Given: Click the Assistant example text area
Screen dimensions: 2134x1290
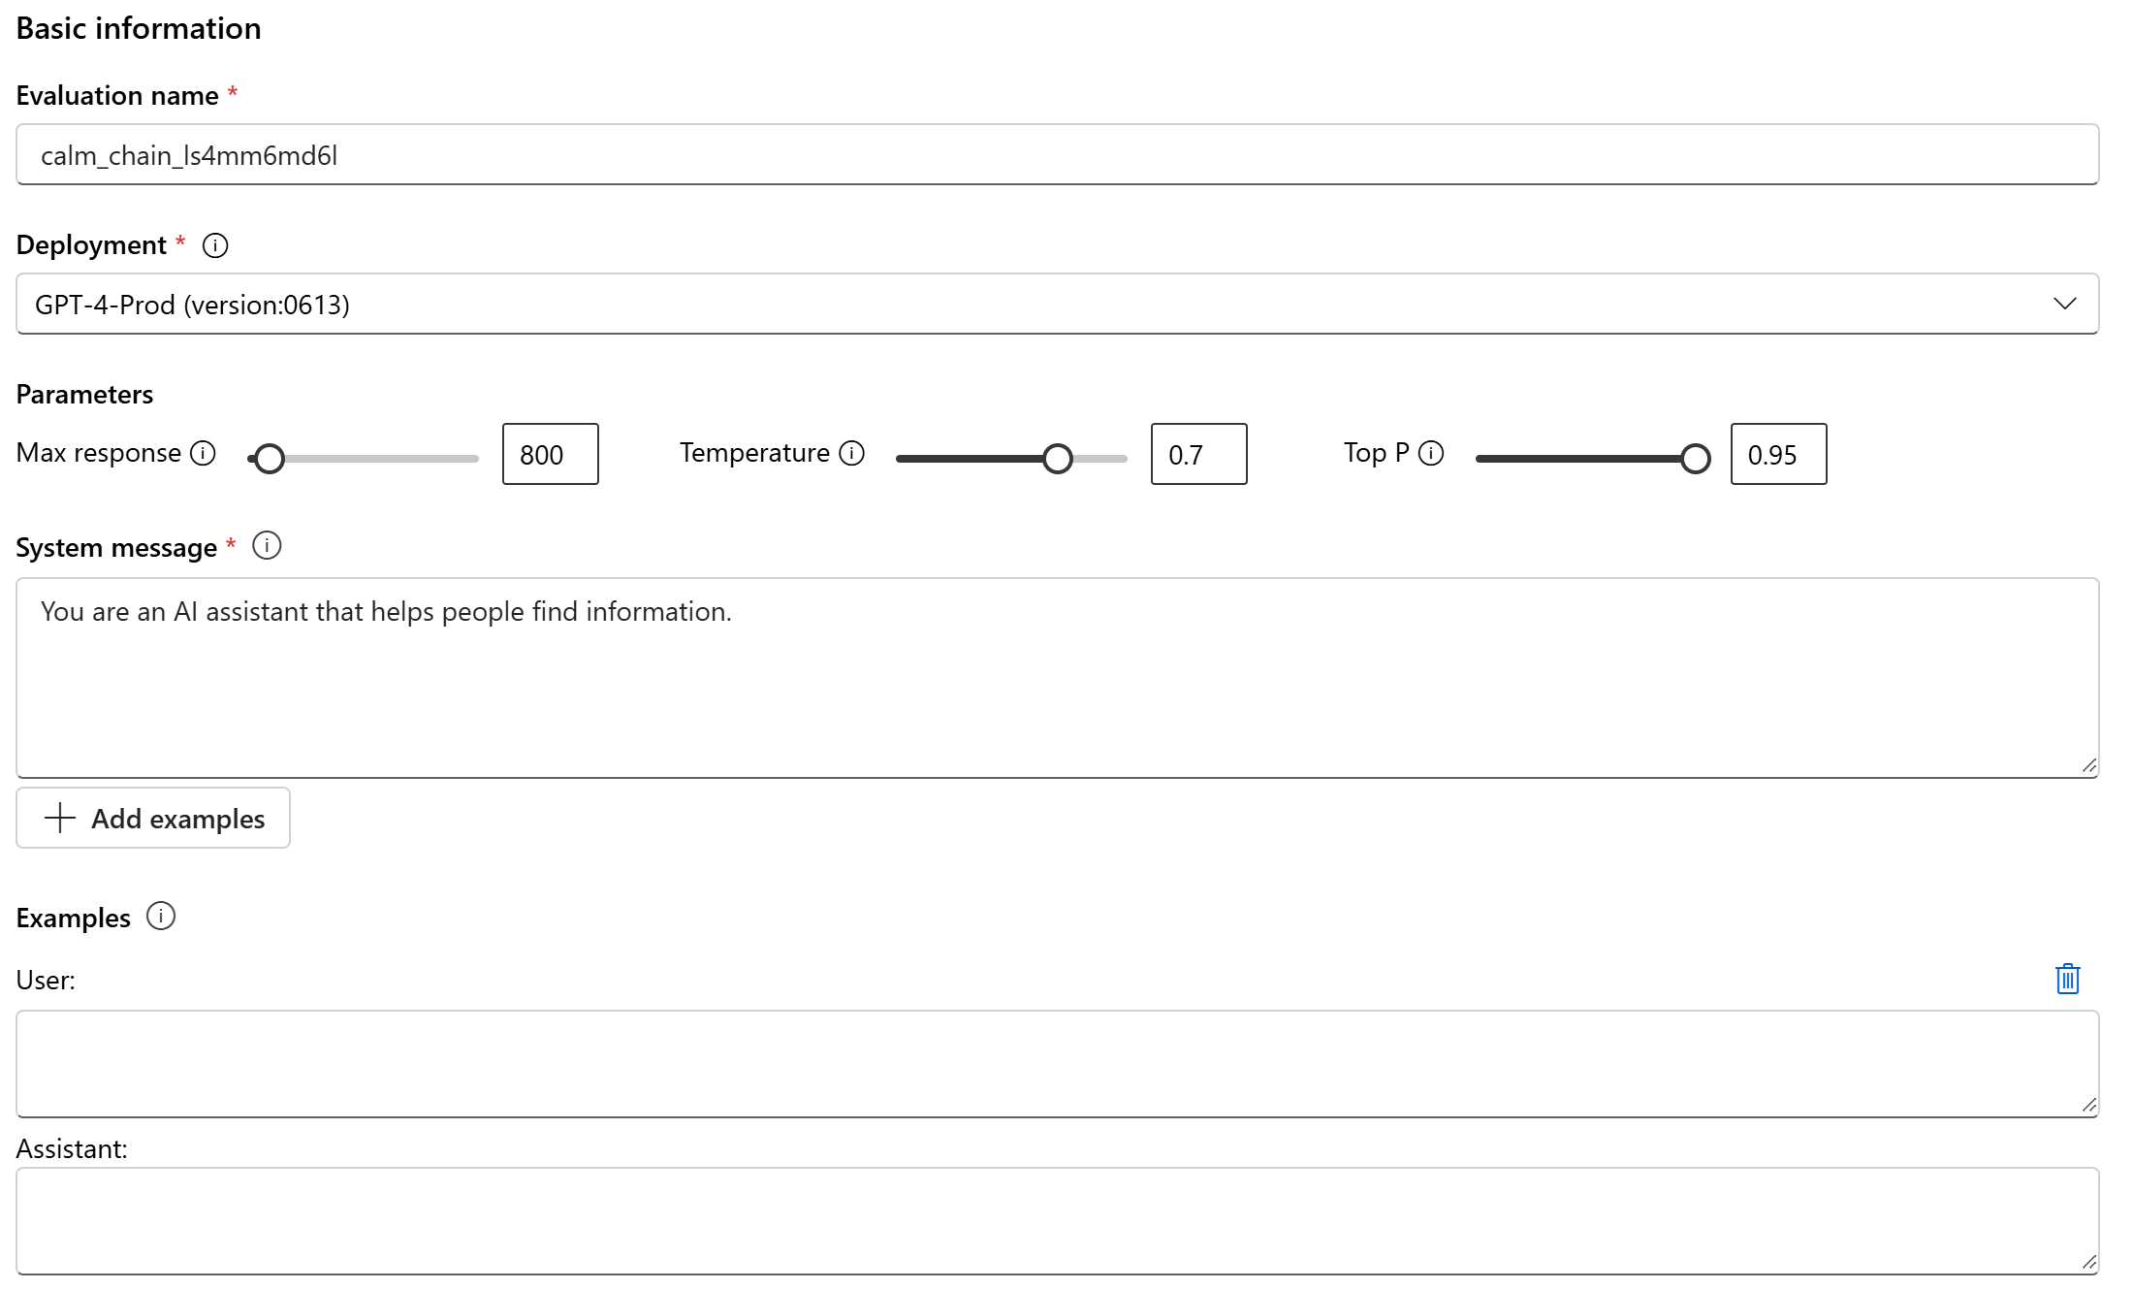Looking at the screenshot, I should [1057, 1220].
